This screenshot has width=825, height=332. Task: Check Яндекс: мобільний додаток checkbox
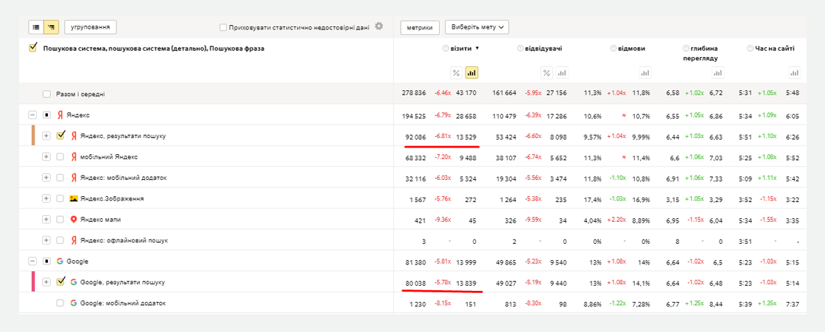60,178
